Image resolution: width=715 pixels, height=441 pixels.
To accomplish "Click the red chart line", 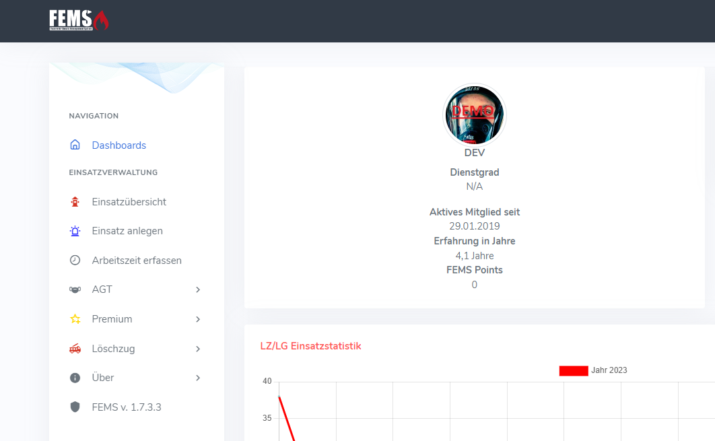I will 286,418.
